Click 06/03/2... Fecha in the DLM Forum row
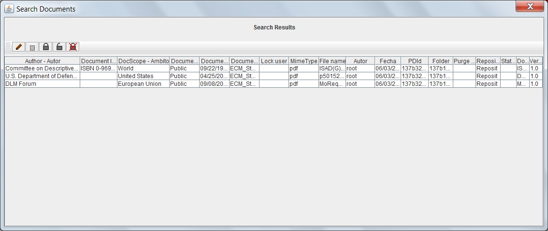548x231 pixels. pos(388,84)
